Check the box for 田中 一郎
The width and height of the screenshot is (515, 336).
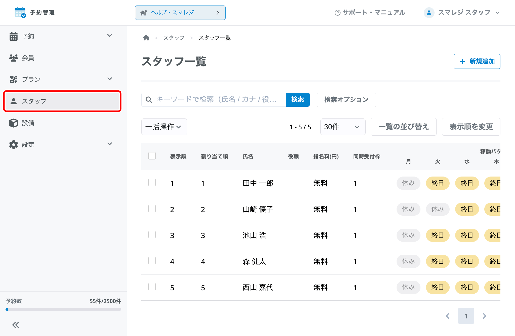pos(152,182)
